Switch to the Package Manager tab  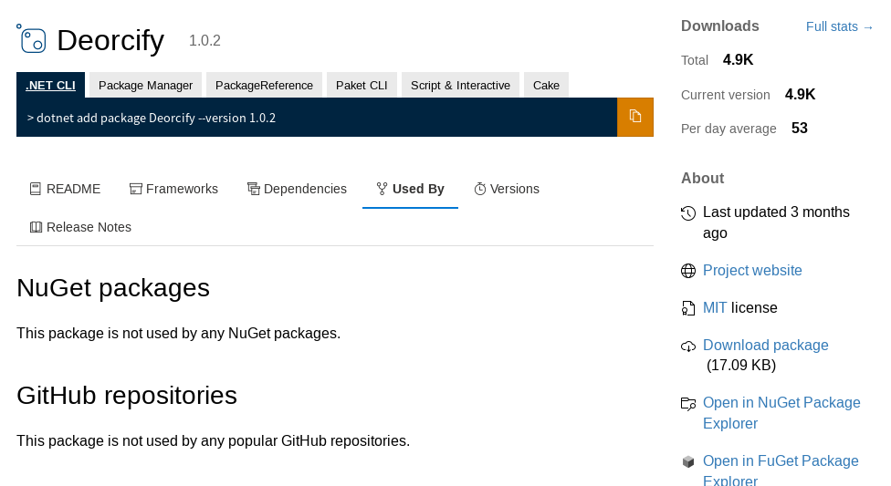coord(145,85)
